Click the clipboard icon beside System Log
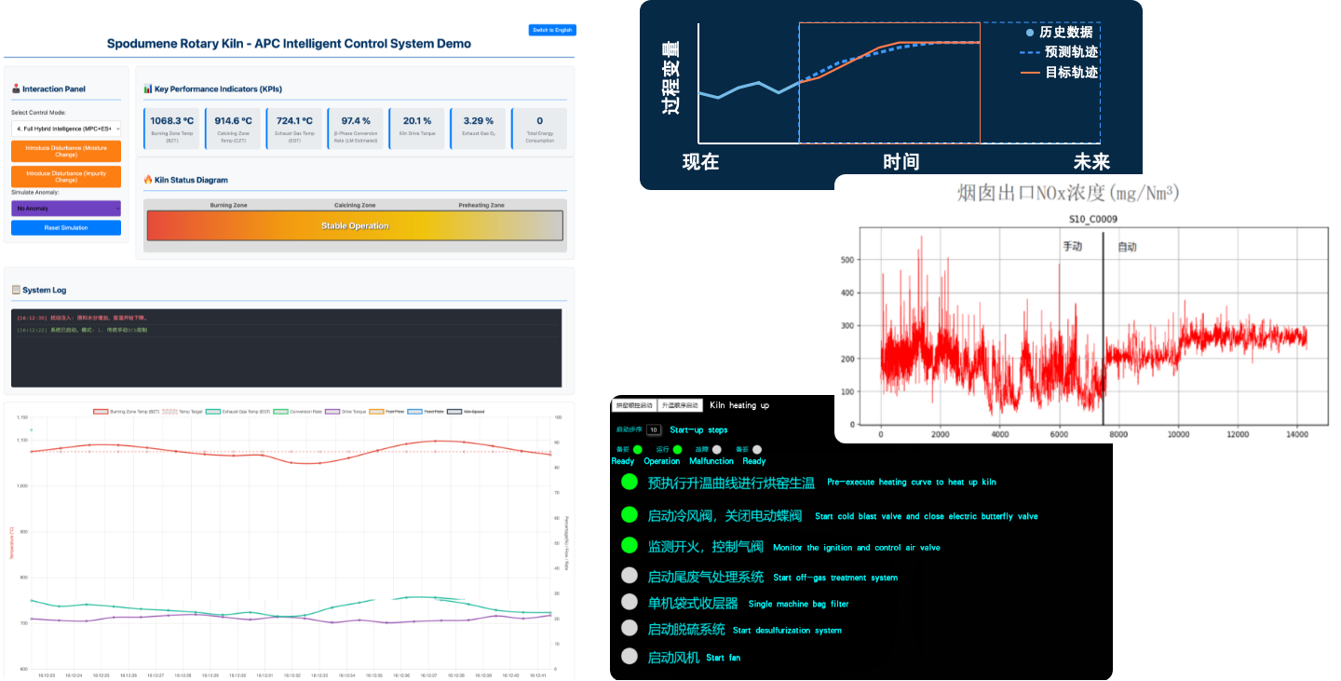This screenshot has height=681, width=1341. (x=16, y=290)
